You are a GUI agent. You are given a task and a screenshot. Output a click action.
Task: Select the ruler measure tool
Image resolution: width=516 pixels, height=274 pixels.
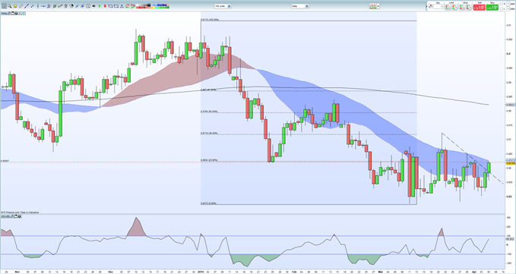(x=21, y=6)
